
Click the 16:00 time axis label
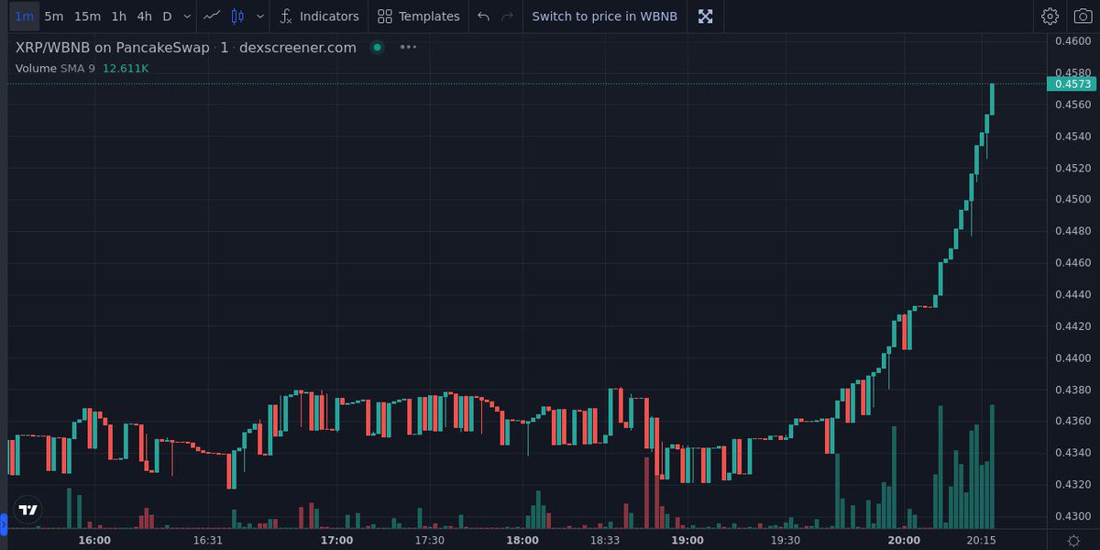(x=94, y=540)
